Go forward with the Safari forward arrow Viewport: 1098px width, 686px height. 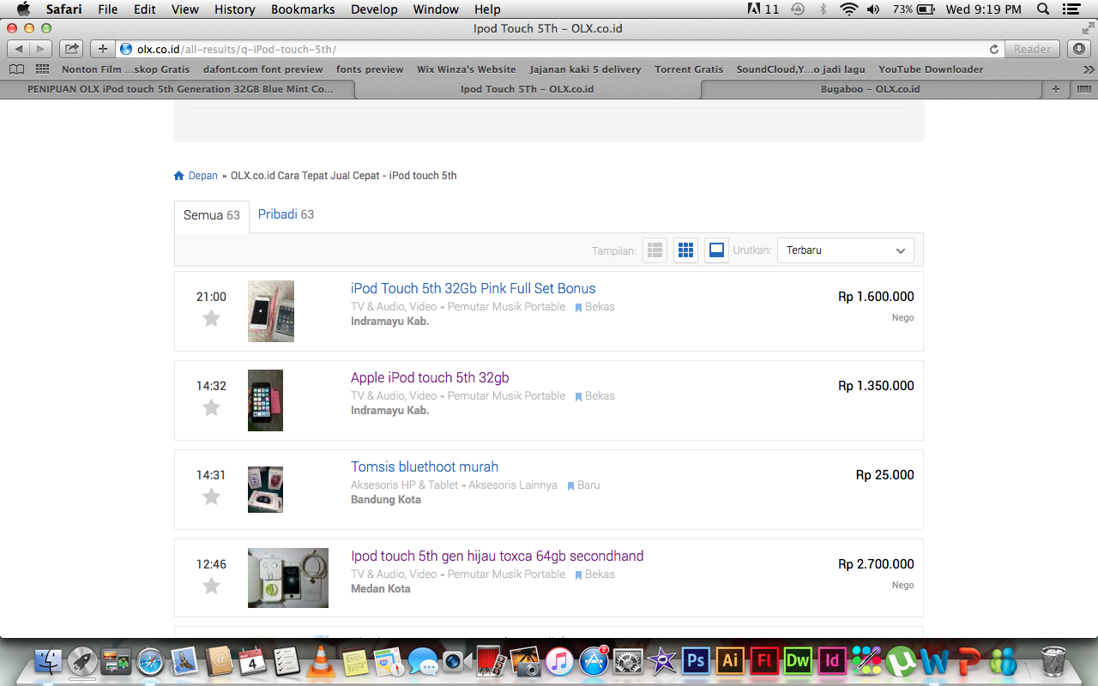[x=40, y=49]
